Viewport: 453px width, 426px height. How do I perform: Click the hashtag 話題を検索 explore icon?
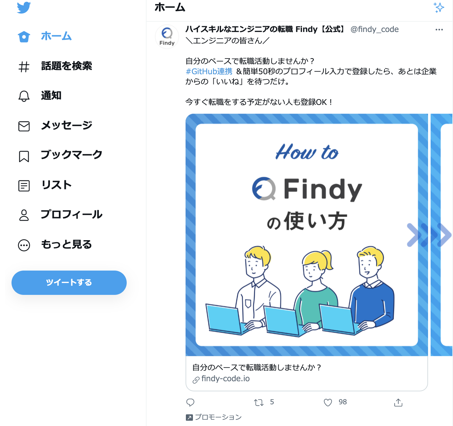click(24, 67)
